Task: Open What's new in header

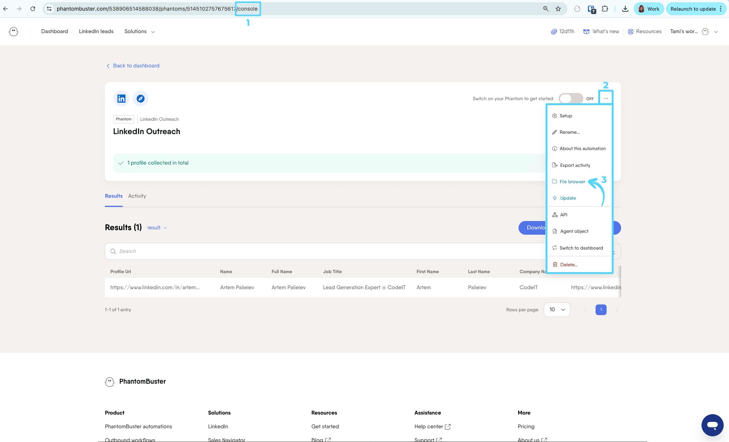Action: pos(601,32)
